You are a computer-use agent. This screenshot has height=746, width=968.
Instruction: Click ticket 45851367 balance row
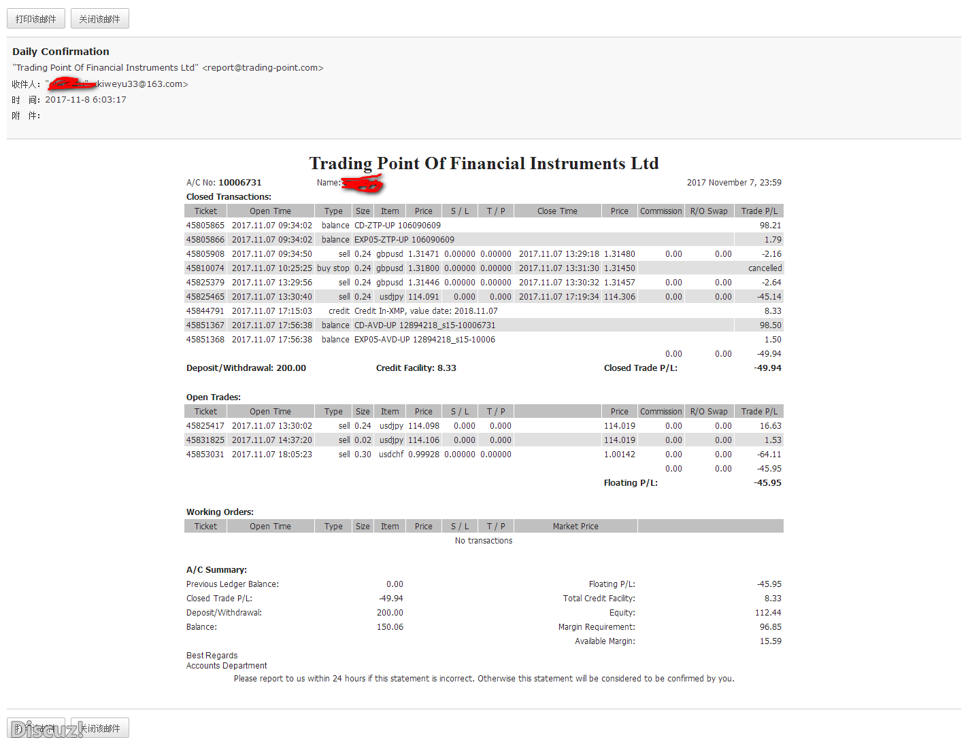484,325
